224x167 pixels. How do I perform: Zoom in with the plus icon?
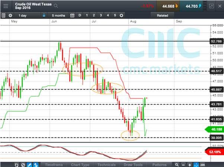click(190, 165)
